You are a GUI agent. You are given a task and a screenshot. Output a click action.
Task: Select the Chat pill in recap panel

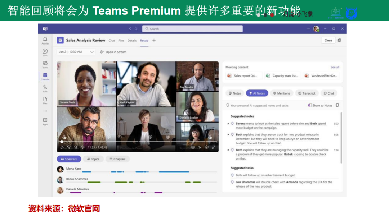point(329,93)
